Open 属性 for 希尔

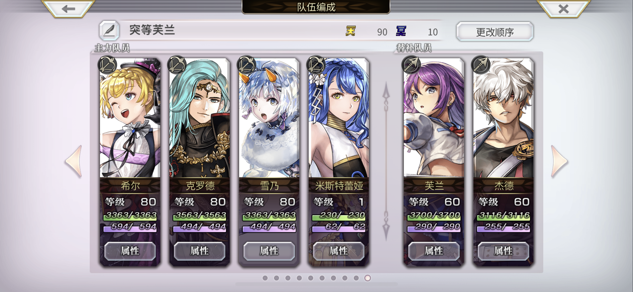pos(130,251)
